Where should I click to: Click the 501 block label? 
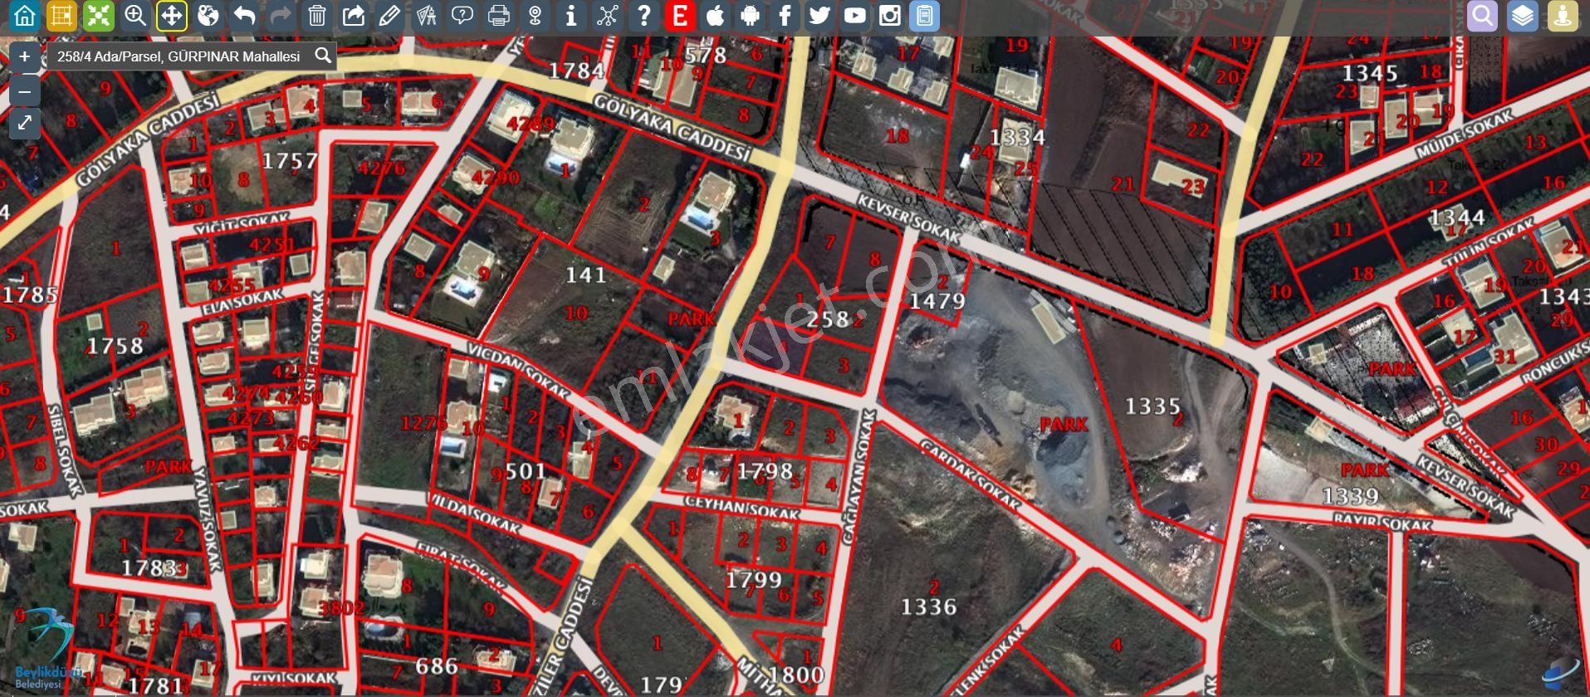point(526,471)
